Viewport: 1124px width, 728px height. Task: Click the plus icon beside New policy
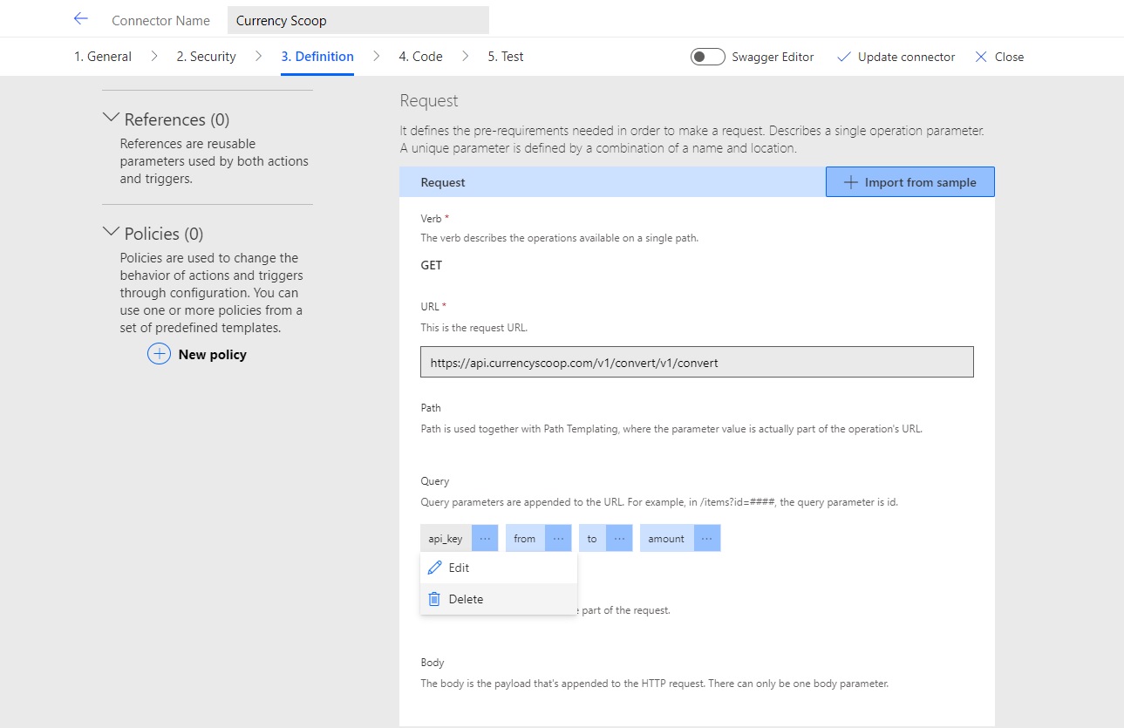click(159, 354)
